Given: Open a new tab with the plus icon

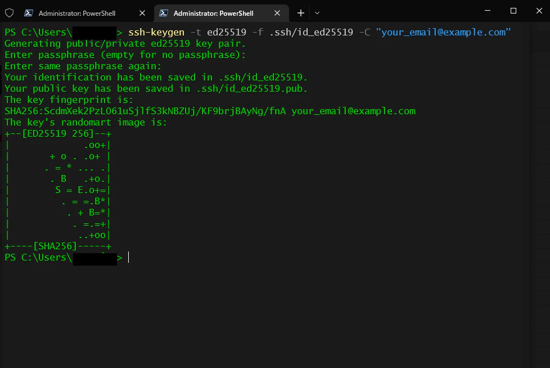Looking at the screenshot, I should (x=301, y=13).
